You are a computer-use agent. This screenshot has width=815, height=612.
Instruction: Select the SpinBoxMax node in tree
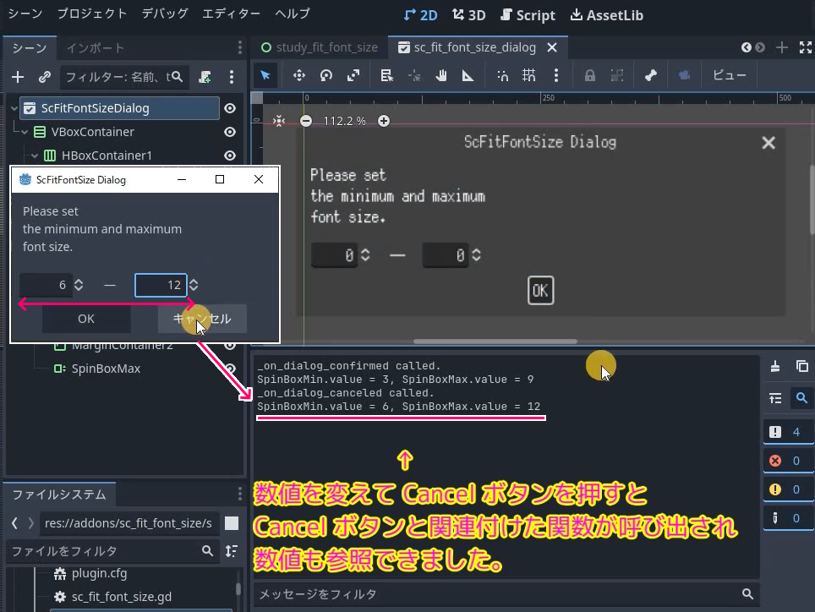(106, 369)
